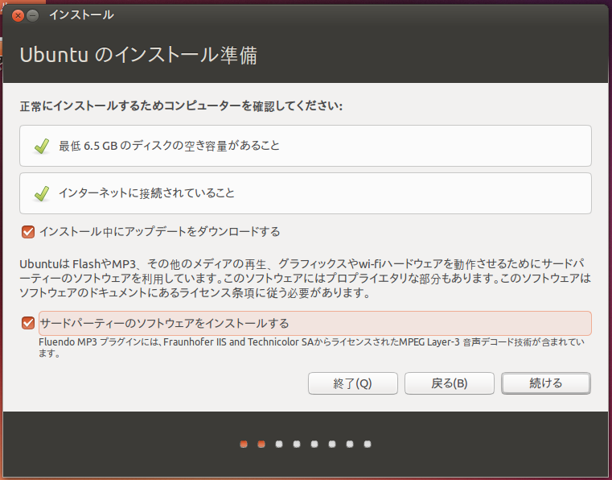Click the Ubuntu のインストール準備 heading

(138, 55)
